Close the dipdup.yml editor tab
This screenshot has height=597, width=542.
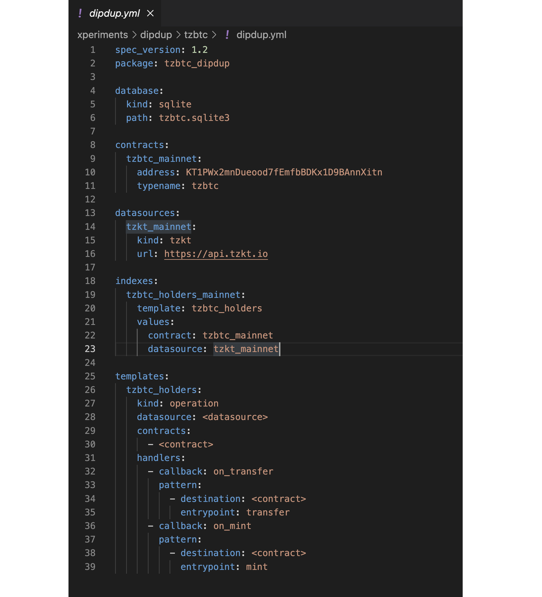(150, 13)
